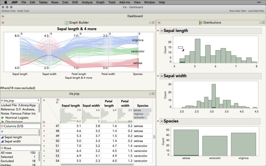The image size is (266, 166).
Task: Open the Species red triangle menu
Action: (162, 121)
